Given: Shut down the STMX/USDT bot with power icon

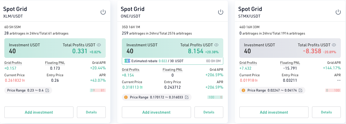Looking at the screenshot, I should click(338, 12).
